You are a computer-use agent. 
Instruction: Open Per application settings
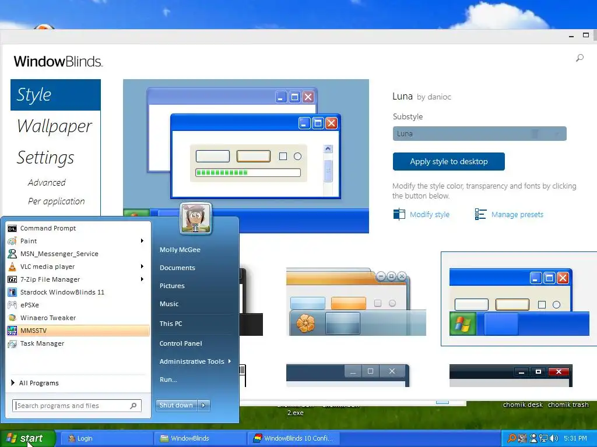(x=57, y=201)
